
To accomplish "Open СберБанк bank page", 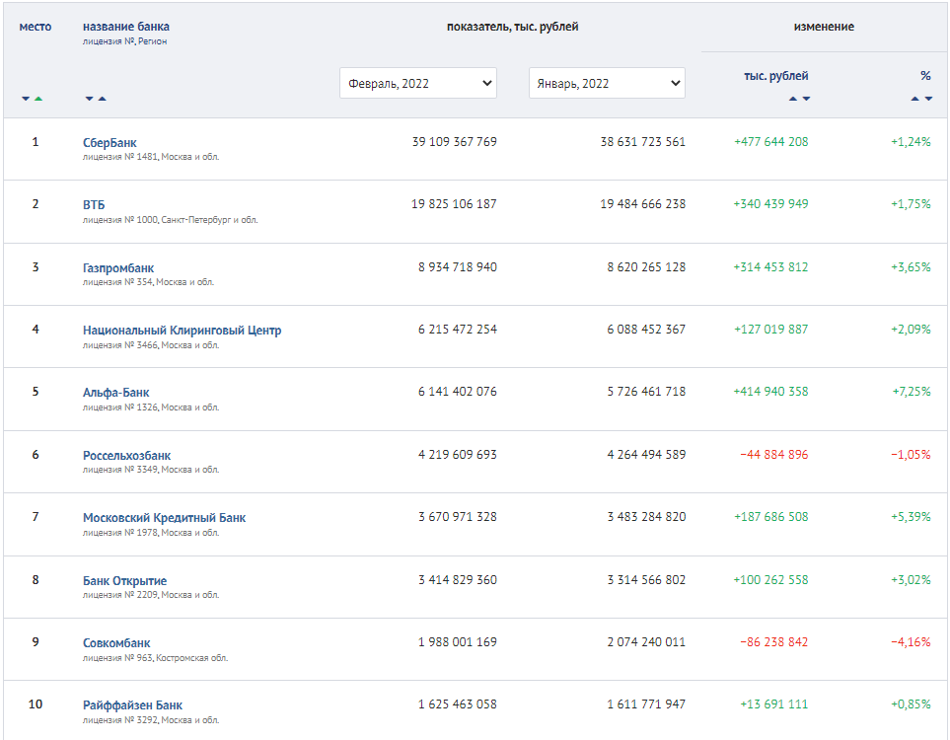I will tap(110, 143).
